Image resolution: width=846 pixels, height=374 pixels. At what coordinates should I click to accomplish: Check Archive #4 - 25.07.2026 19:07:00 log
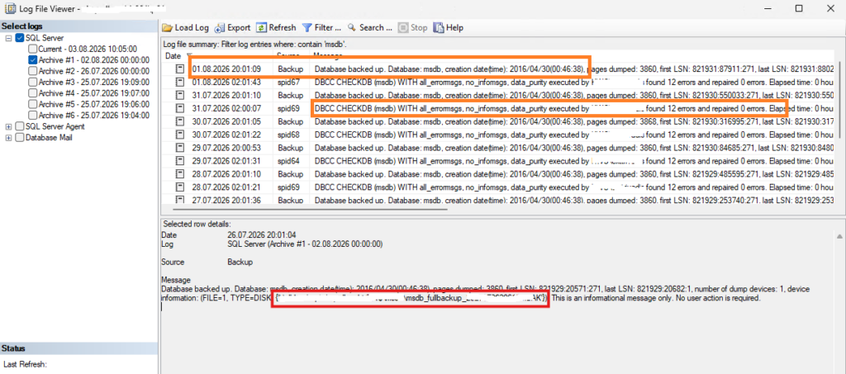33,93
